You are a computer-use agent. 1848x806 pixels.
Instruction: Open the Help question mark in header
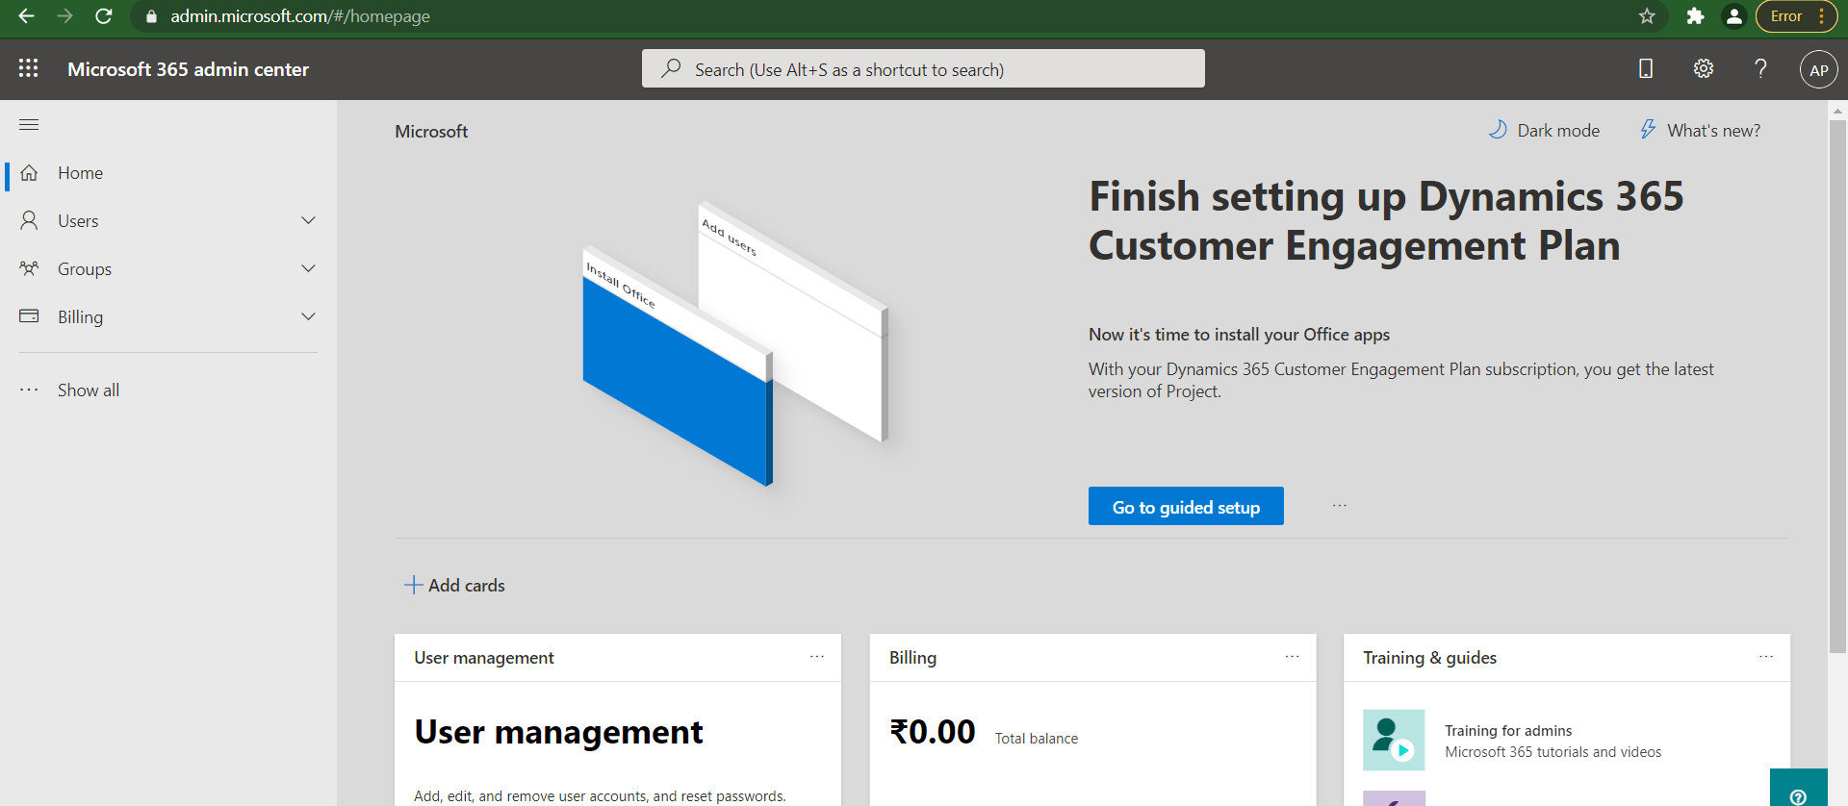click(1760, 68)
